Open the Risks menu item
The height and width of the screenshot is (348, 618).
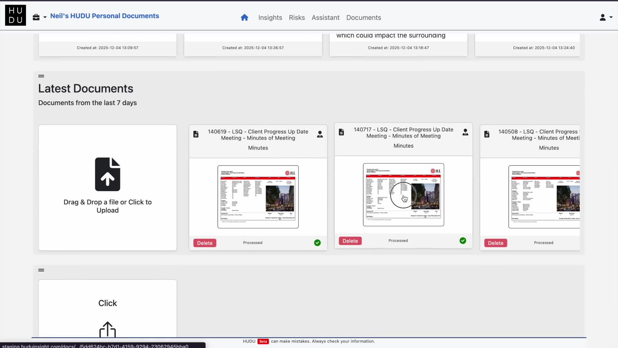coord(296,17)
